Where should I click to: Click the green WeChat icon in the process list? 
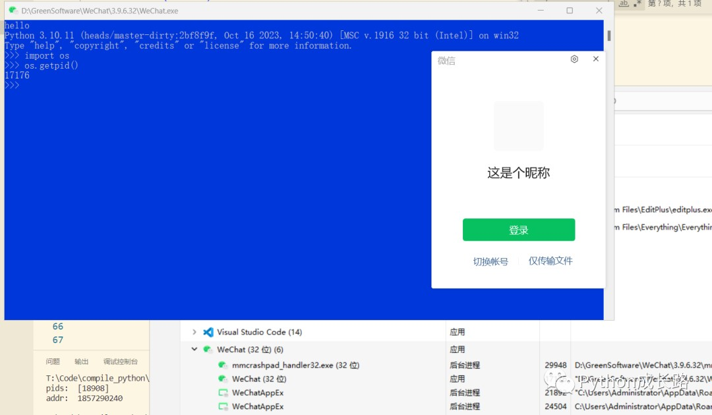point(208,349)
